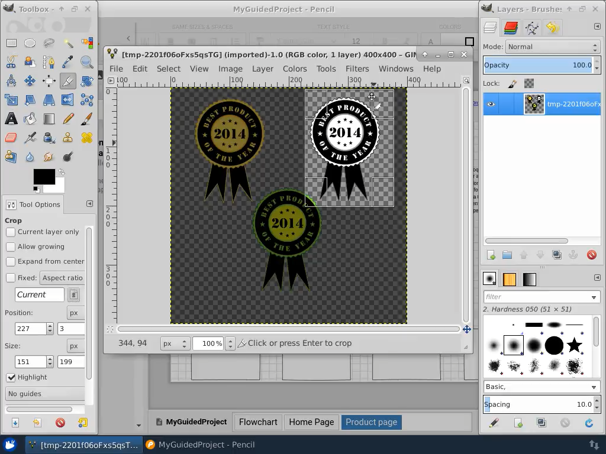Pick the Eraser tool in Toolbox
Viewport: 606px width, 454px height.
tap(11, 138)
